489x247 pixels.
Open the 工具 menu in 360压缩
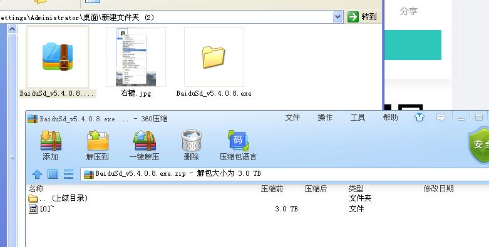(x=358, y=118)
